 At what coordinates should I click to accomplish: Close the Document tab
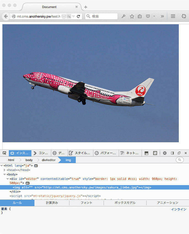[77, 7]
